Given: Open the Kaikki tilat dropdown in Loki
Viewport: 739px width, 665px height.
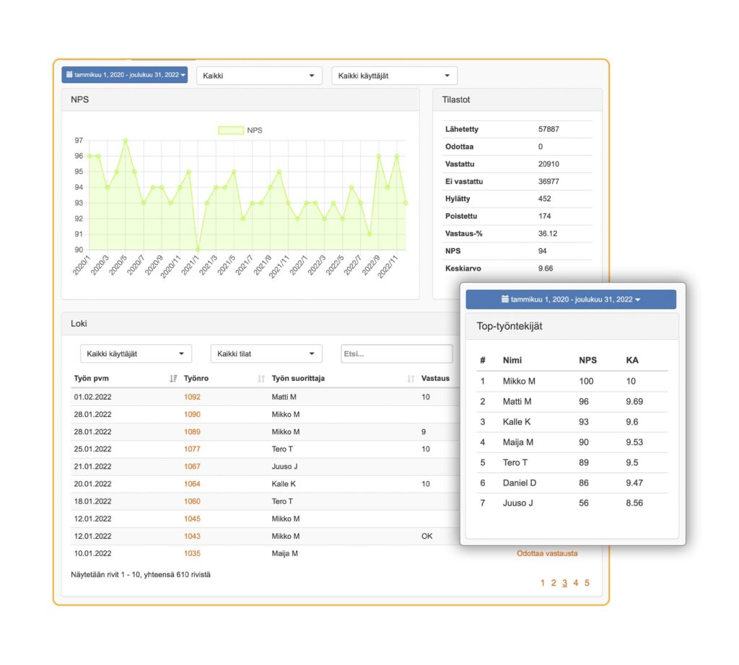Looking at the screenshot, I should point(266,353).
